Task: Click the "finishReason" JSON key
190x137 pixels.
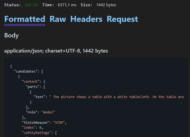Action: (35, 123)
